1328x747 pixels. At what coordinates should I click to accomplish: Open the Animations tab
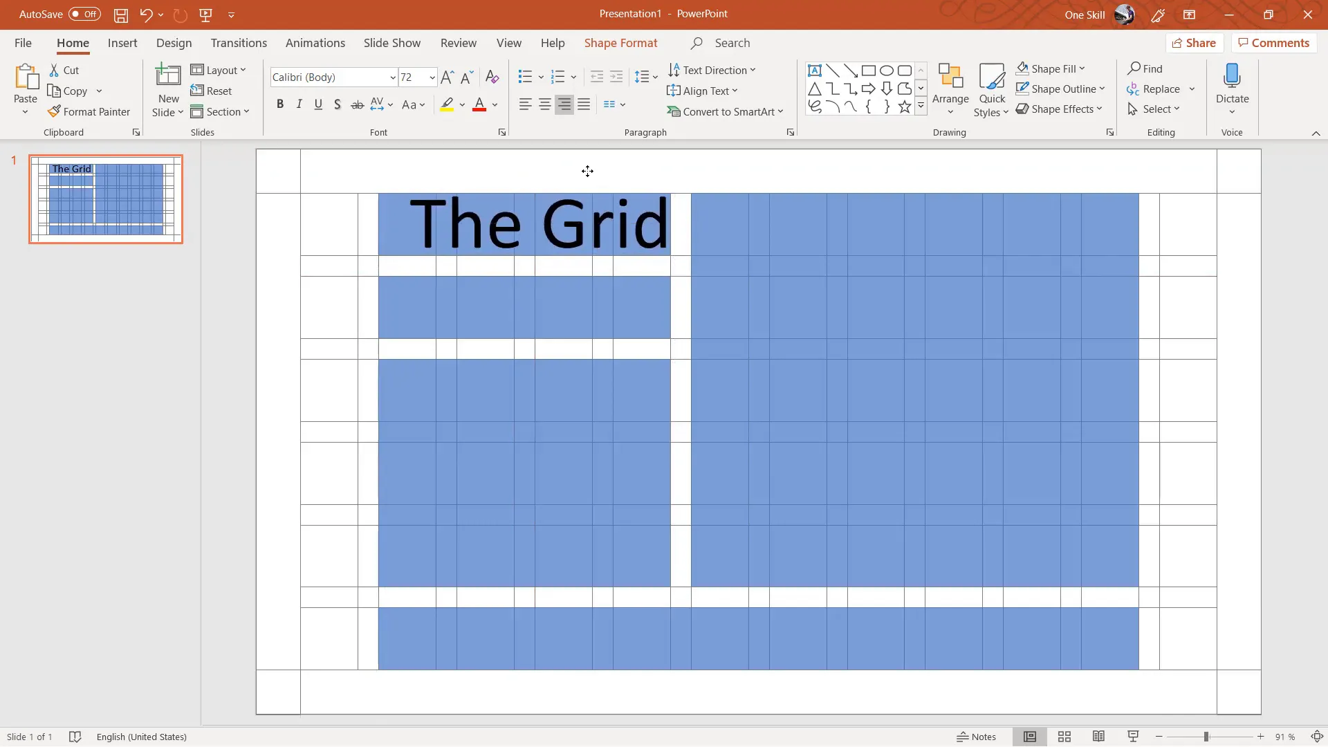click(x=315, y=43)
